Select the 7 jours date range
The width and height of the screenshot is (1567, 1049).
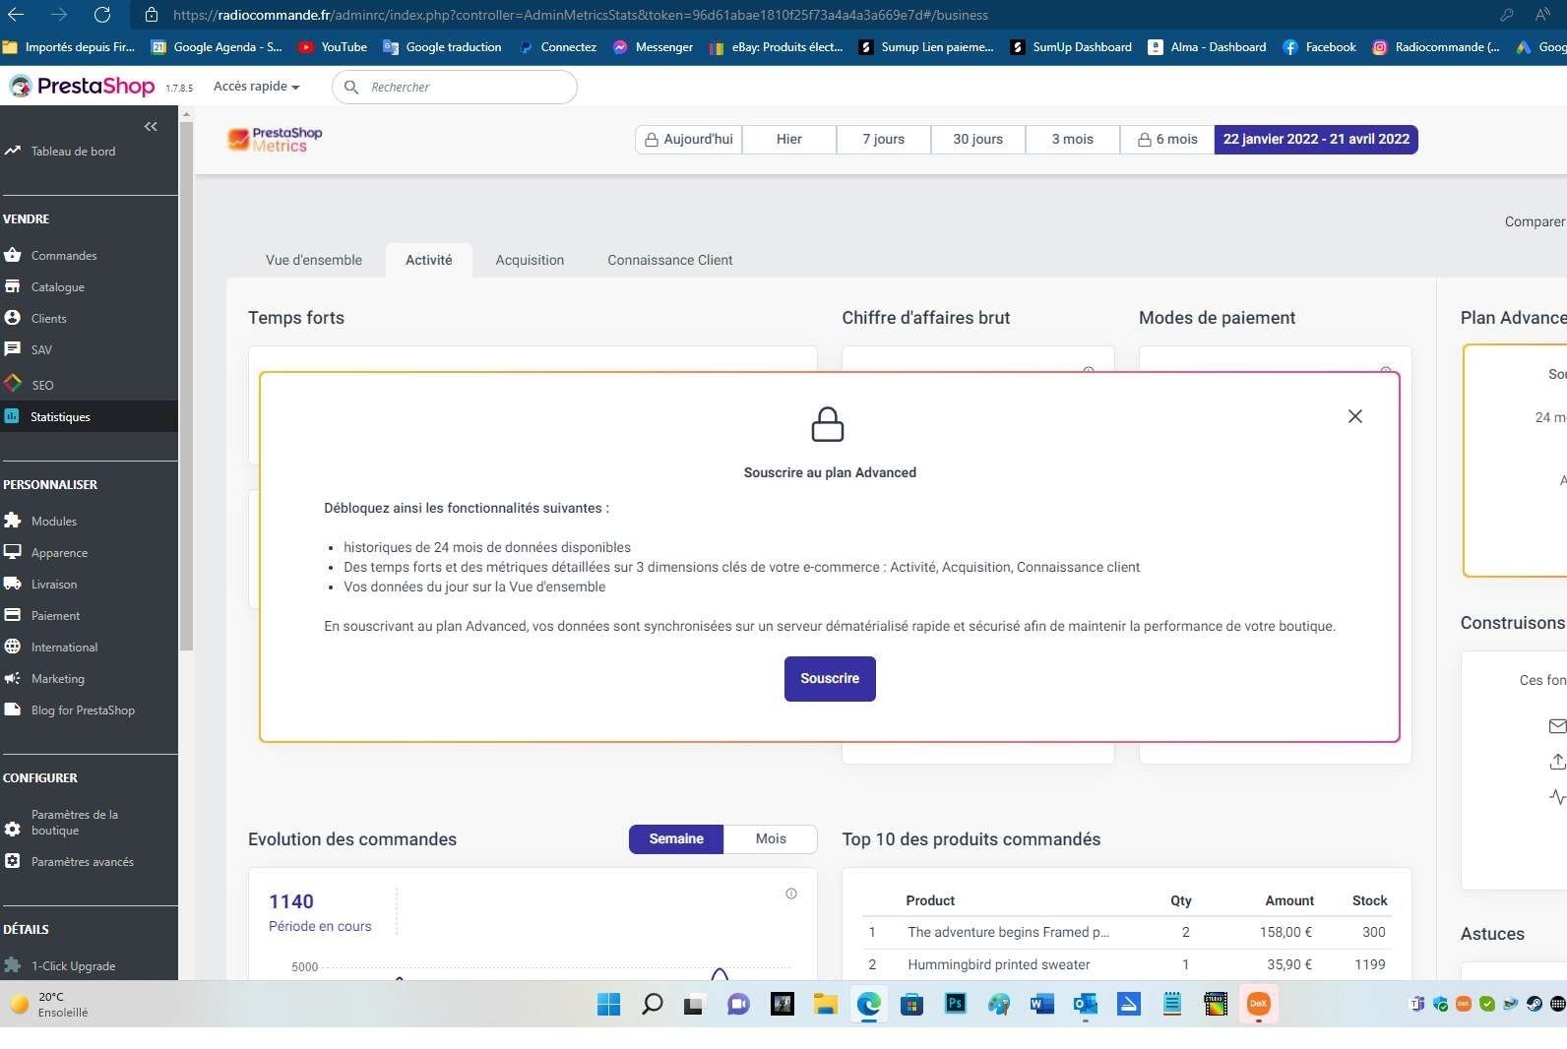tap(884, 140)
